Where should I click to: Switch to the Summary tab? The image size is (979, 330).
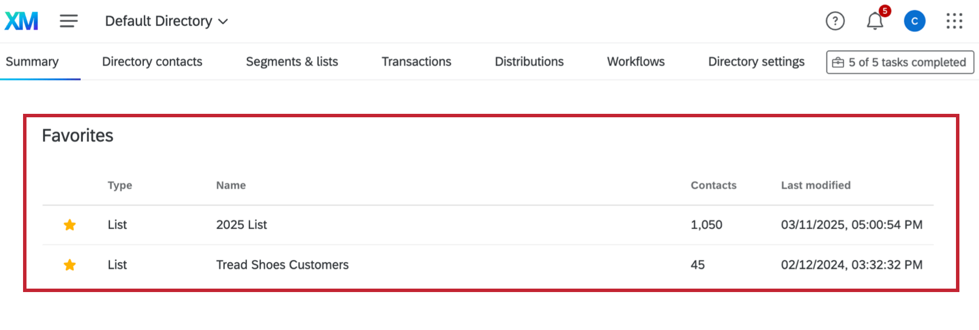[32, 62]
